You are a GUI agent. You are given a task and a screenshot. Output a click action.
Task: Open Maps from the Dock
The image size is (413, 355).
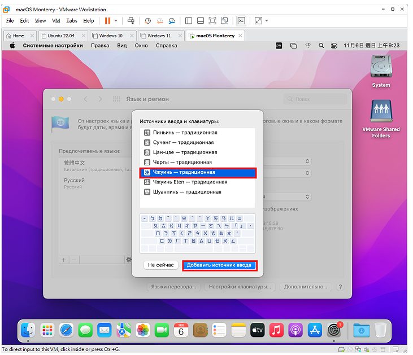(124, 330)
